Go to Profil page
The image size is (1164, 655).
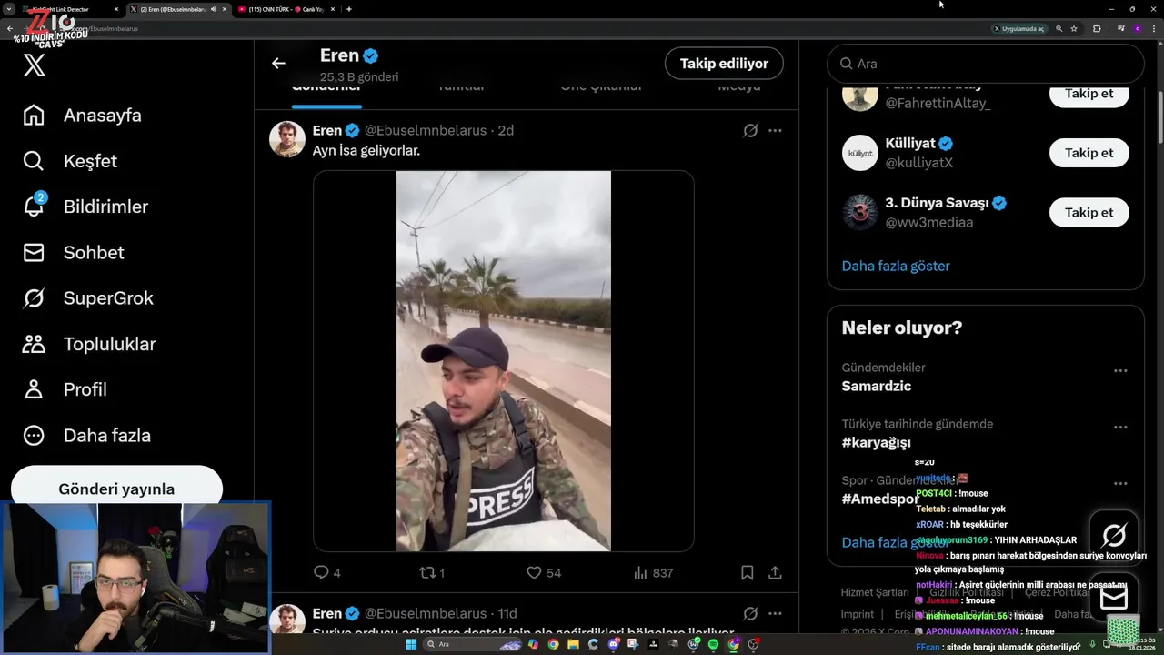pyautogui.click(x=65, y=389)
